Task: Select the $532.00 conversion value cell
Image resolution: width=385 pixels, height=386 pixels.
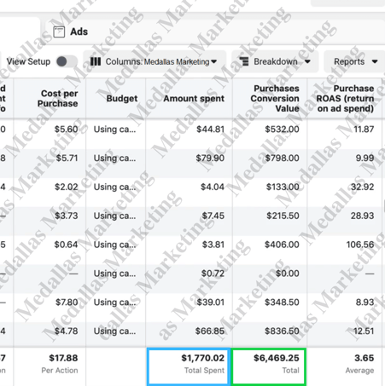Action: [x=282, y=130]
